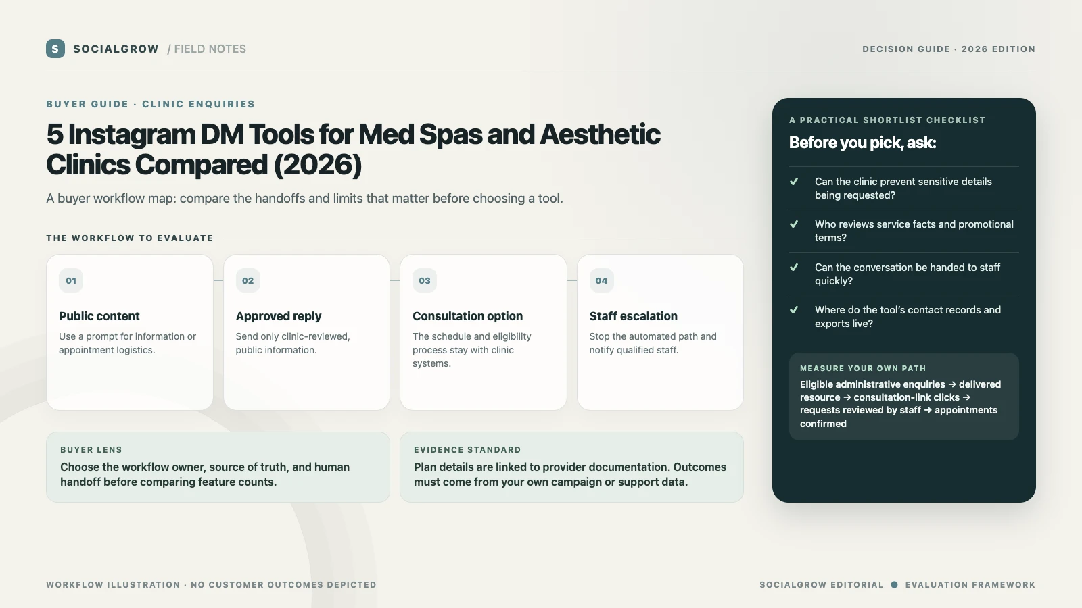Click the Measure Your Own Path label
This screenshot has width=1082, height=608.
pos(863,368)
